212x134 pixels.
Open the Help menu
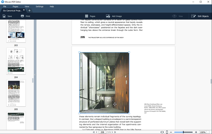coord(52,7)
